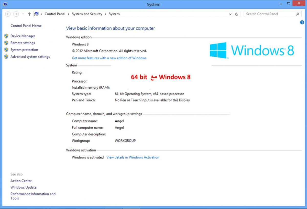Open the recent locations dropdown arrow
The width and height of the screenshot is (307, 209).
click(23, 14)
